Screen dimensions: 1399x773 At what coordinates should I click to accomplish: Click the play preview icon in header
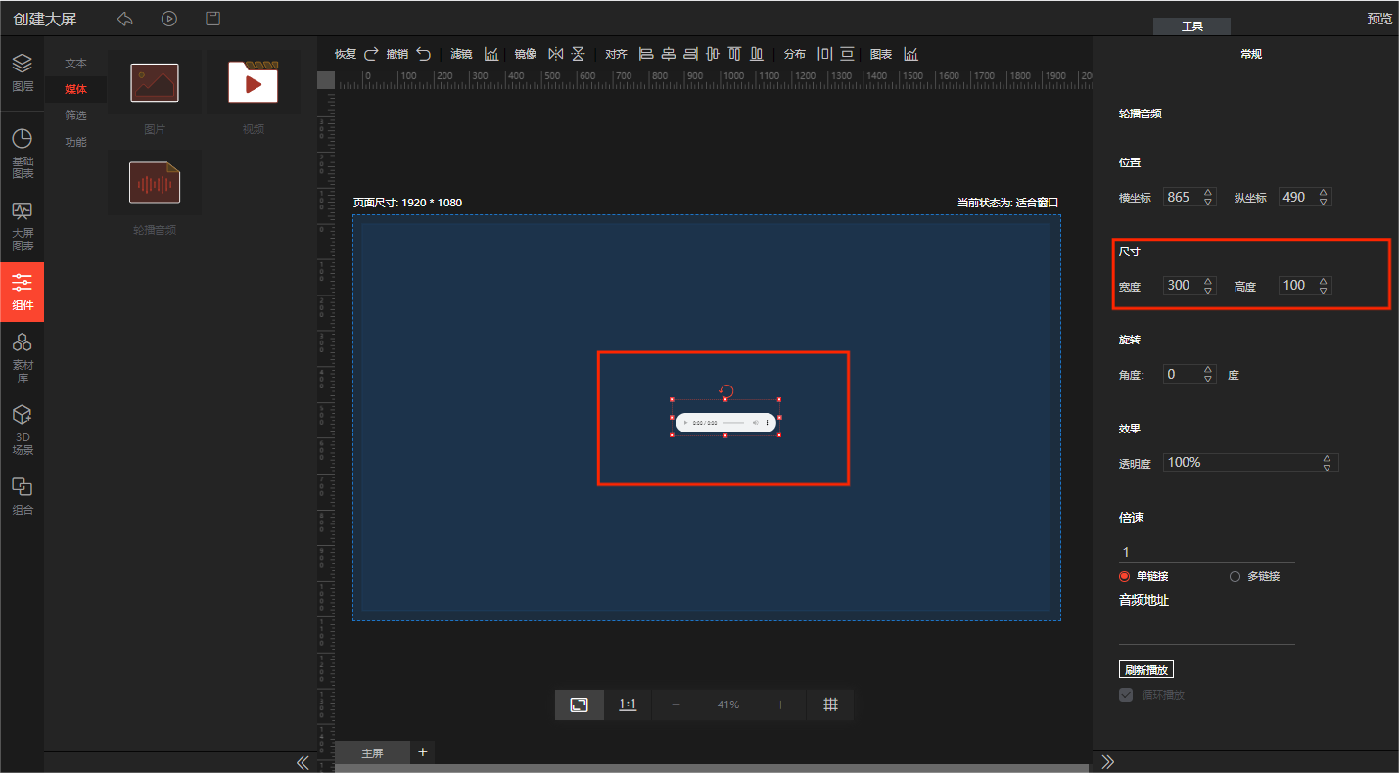tap(169, 19)
